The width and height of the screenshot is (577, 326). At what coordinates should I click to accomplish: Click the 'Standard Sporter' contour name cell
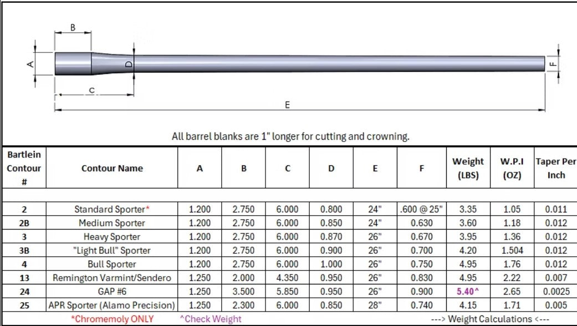(x=112, y=210)
